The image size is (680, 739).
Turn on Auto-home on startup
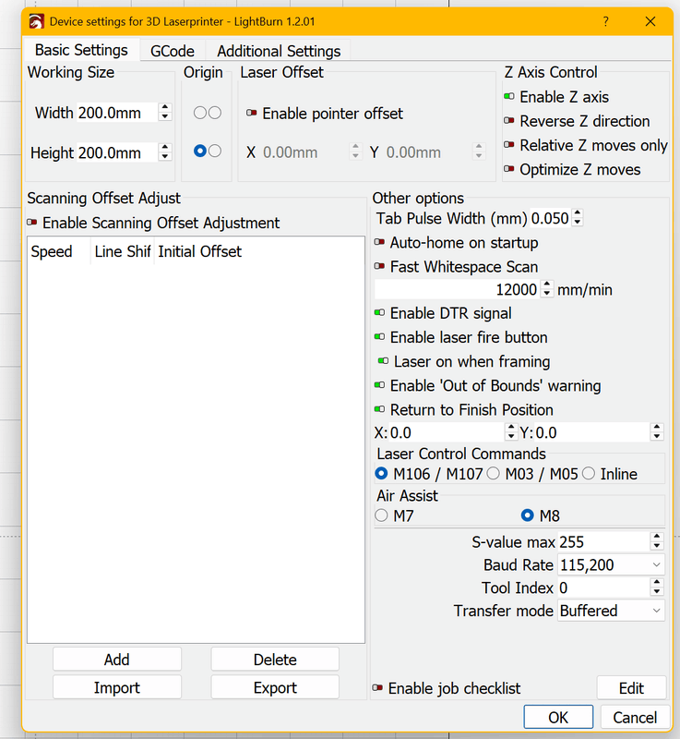pyautogui.click(x=379, y=243)
